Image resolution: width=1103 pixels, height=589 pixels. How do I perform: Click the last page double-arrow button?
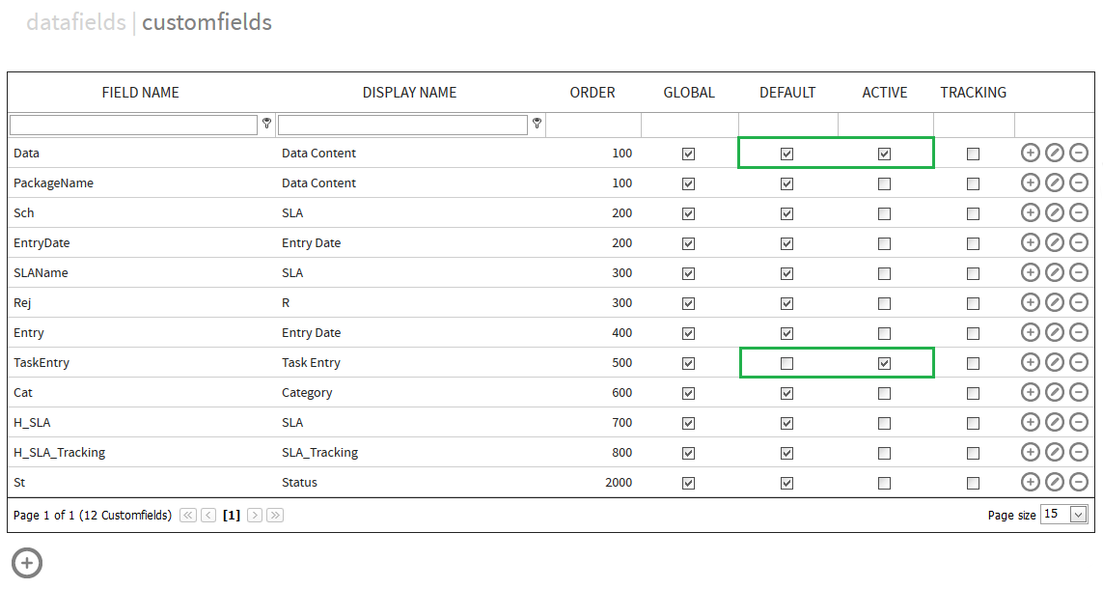(275, 515)
